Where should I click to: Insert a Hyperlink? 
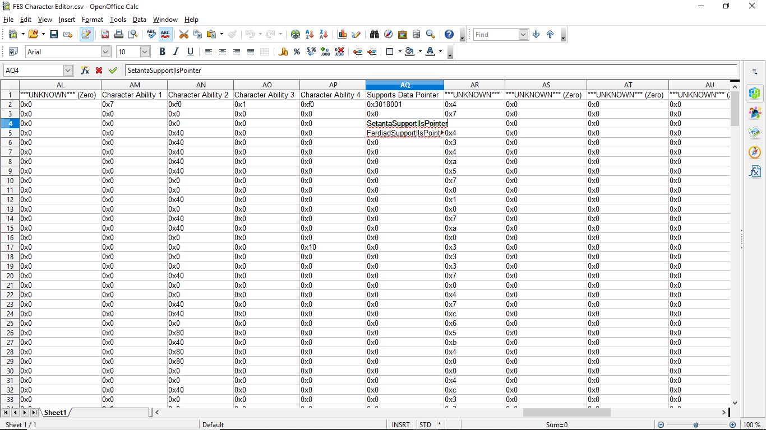(296, 35)
